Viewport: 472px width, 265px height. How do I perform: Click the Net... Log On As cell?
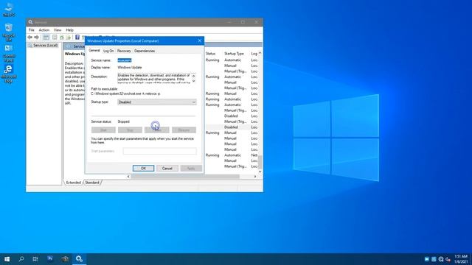(x=254, y=155)
